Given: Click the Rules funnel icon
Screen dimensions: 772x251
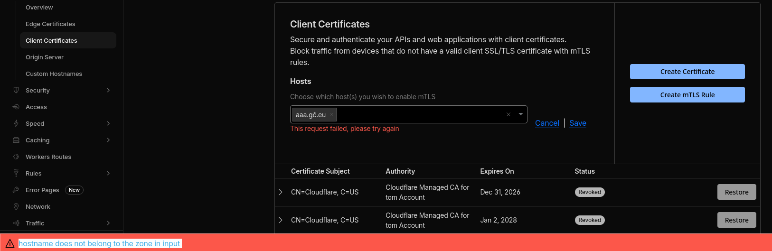Looking at the screenshot, I should click(x=16, y=173).
